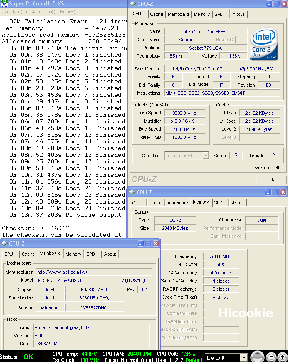
Task: Open the About tab in the top CPU-Z window
Action: (238, 14)
